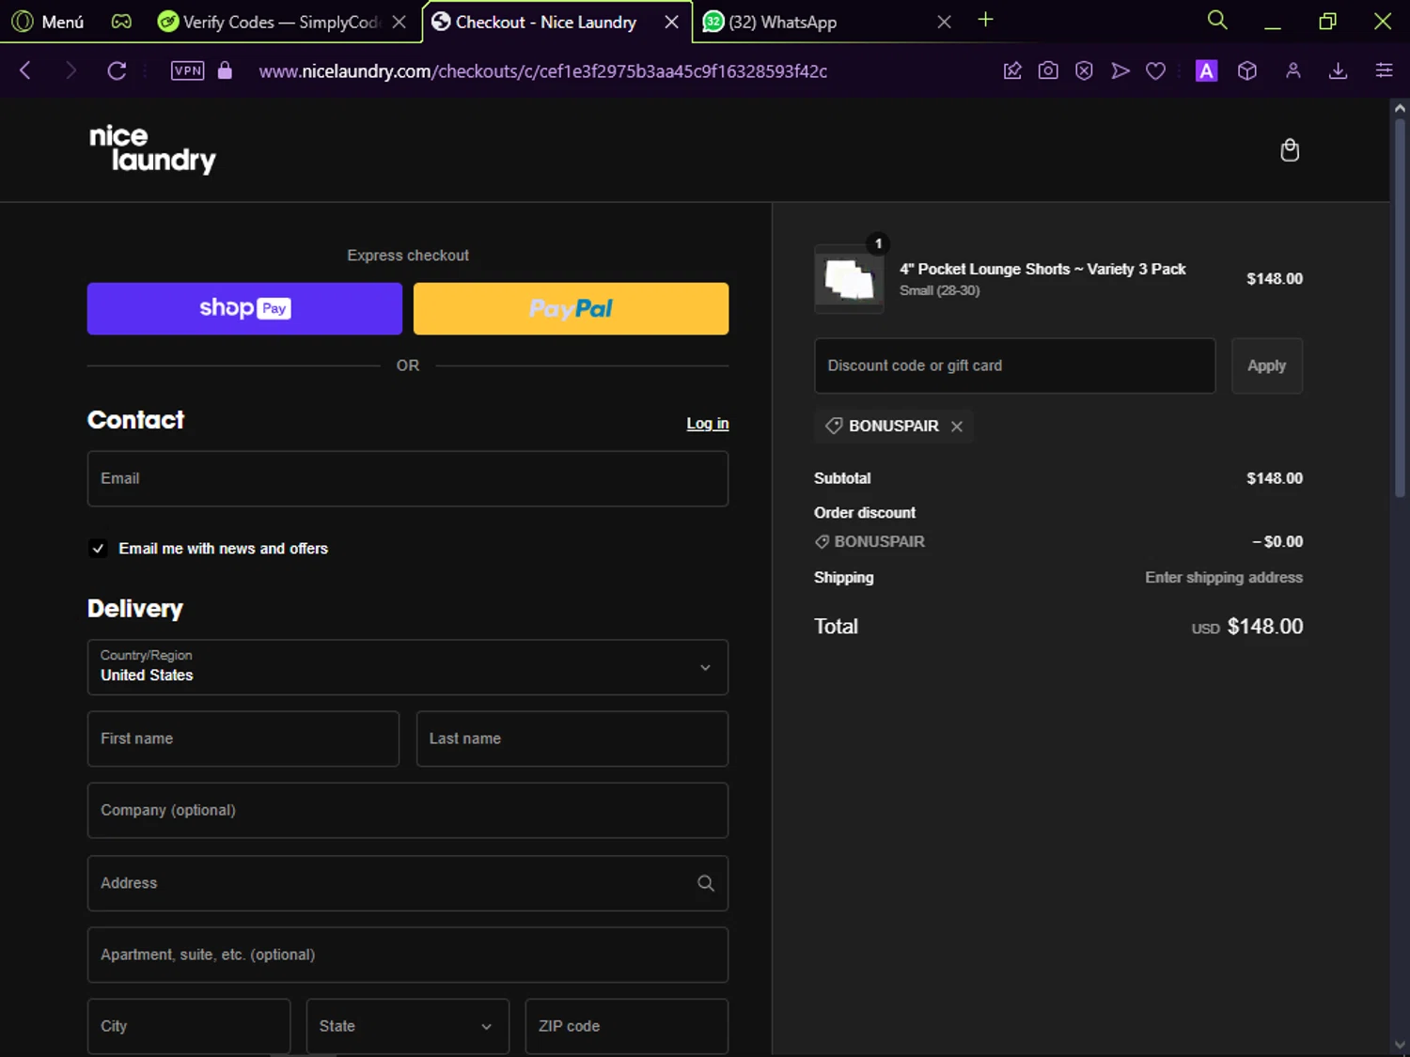
Task: Pay with the PayPal button
Action: coord(571,308)
